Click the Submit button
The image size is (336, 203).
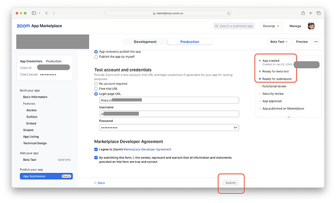230,183
